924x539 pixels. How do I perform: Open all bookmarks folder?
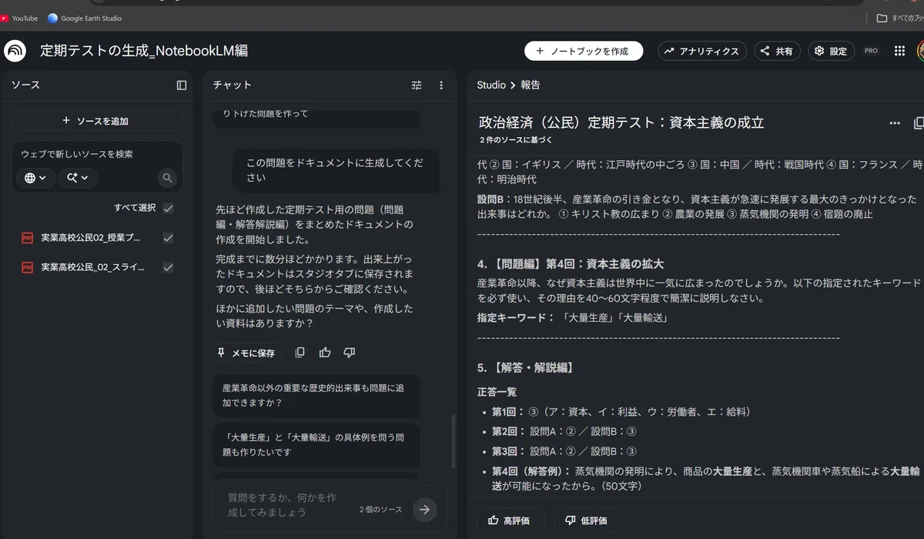point(899,18)
